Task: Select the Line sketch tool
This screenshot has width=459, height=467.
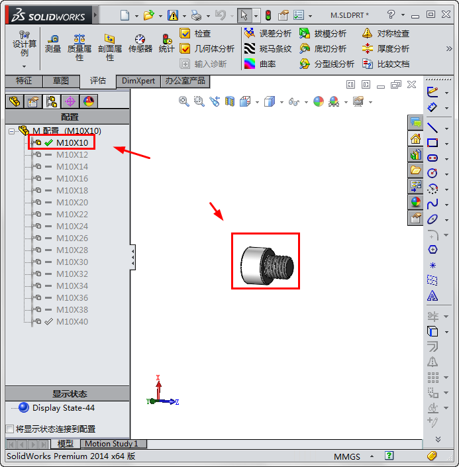Action: [x=433, y=128]
